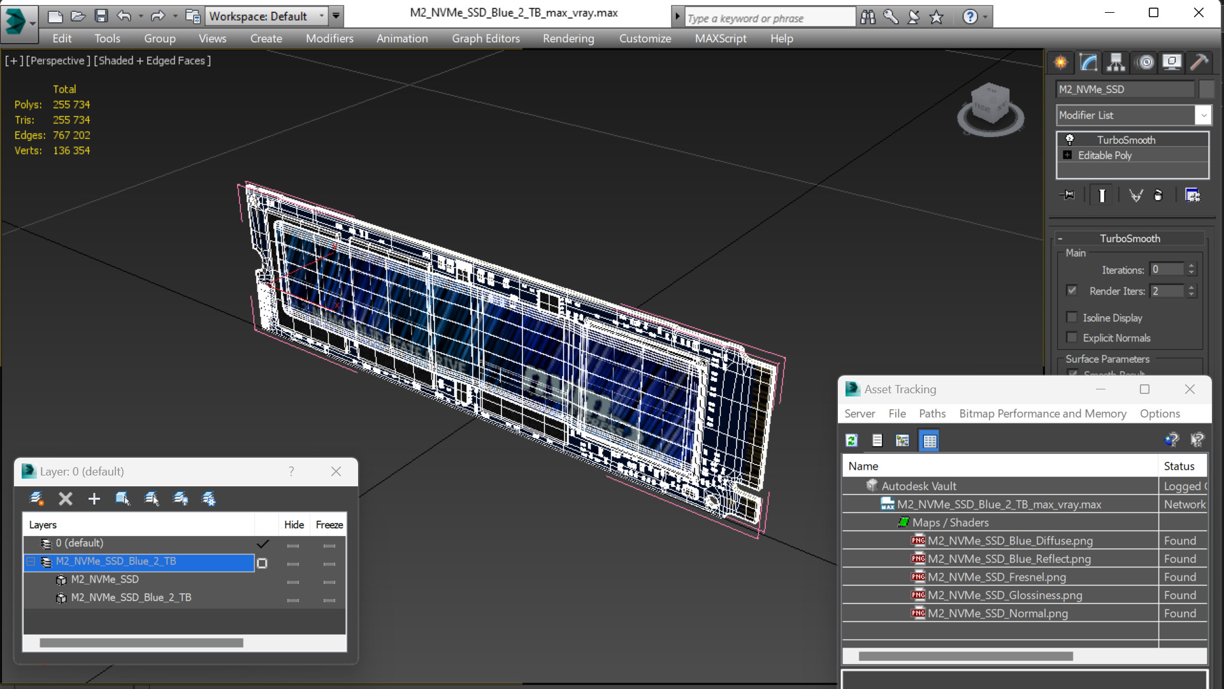Click the Undo arrow icon

(x=124, y=16)
